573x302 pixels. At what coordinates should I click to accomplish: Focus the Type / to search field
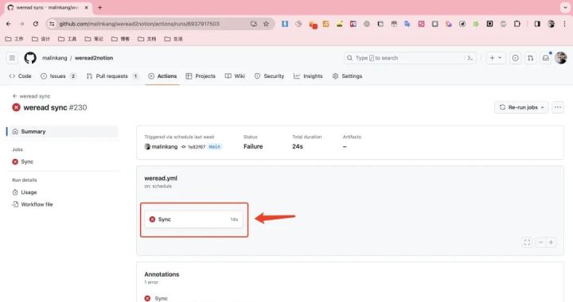tap(410, 58)
